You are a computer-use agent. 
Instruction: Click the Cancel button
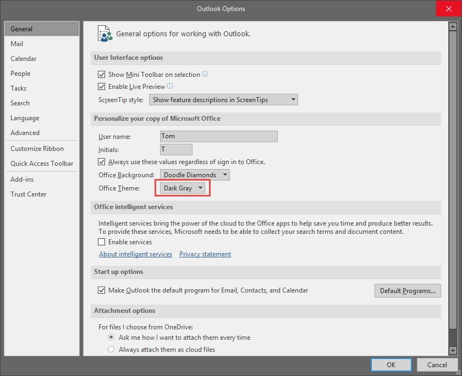pyautogui.click(x=437, y=365)
